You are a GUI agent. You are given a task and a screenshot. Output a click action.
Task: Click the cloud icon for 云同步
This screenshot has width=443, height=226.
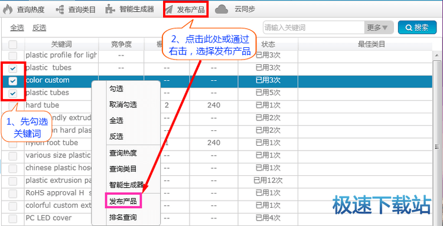(221, 9)
